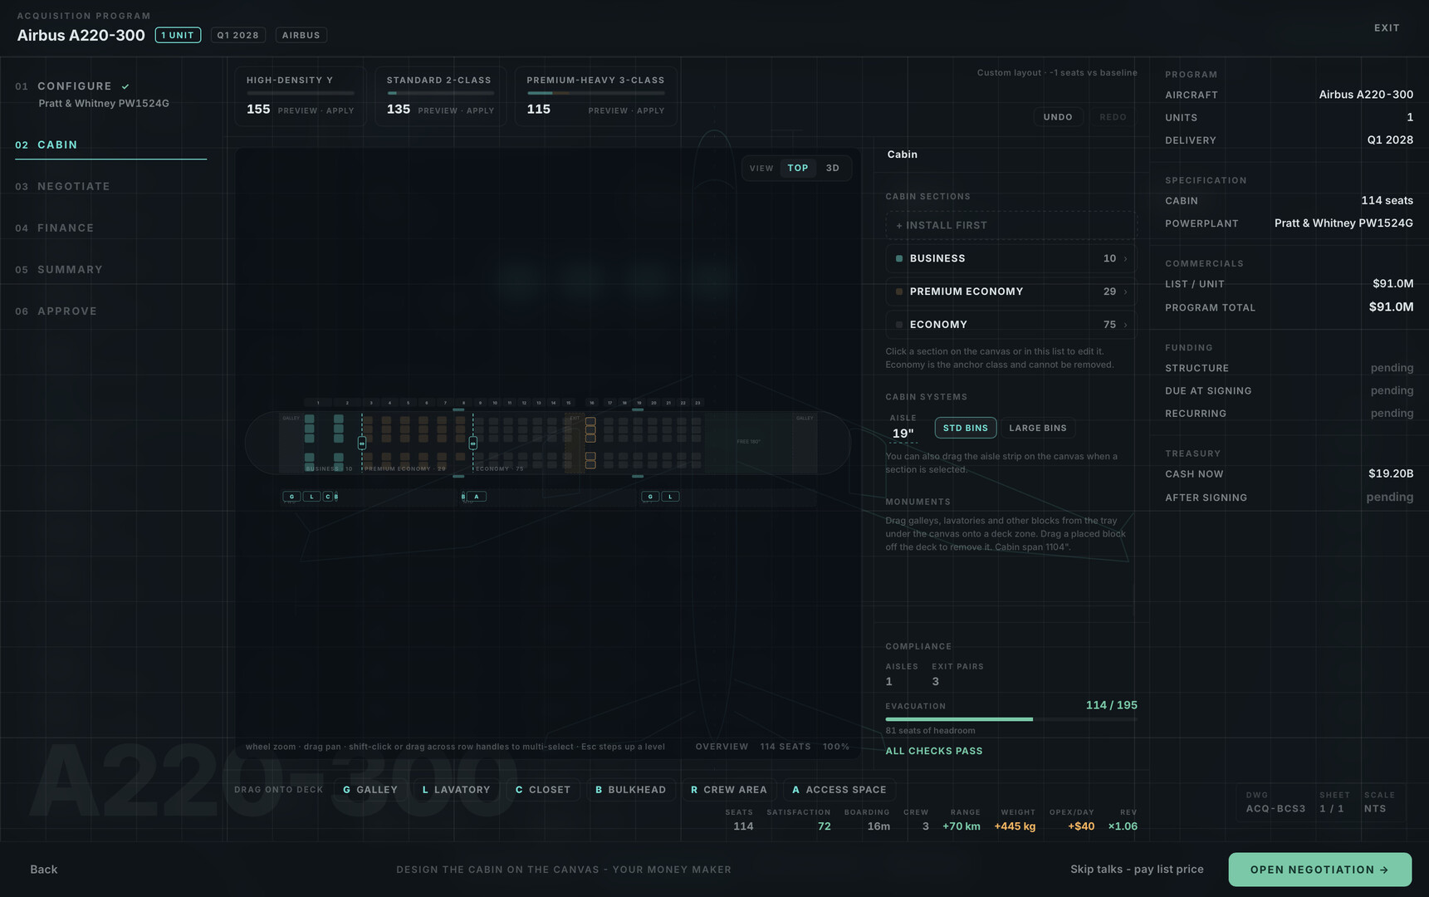The image size is (1429, 897).
Task: Click the evacuation progress bar
Action: 1011,719
